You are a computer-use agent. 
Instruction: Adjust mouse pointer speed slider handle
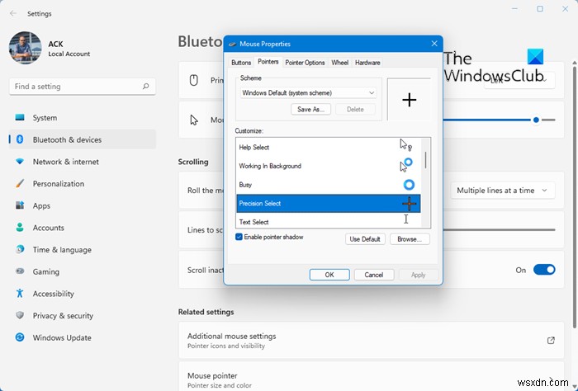[536, 120]
